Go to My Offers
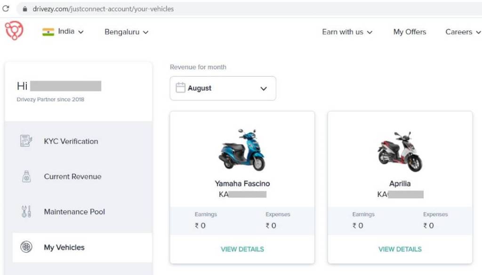The width and height of the screenshot is (482, 275). [x=410, y=32]
